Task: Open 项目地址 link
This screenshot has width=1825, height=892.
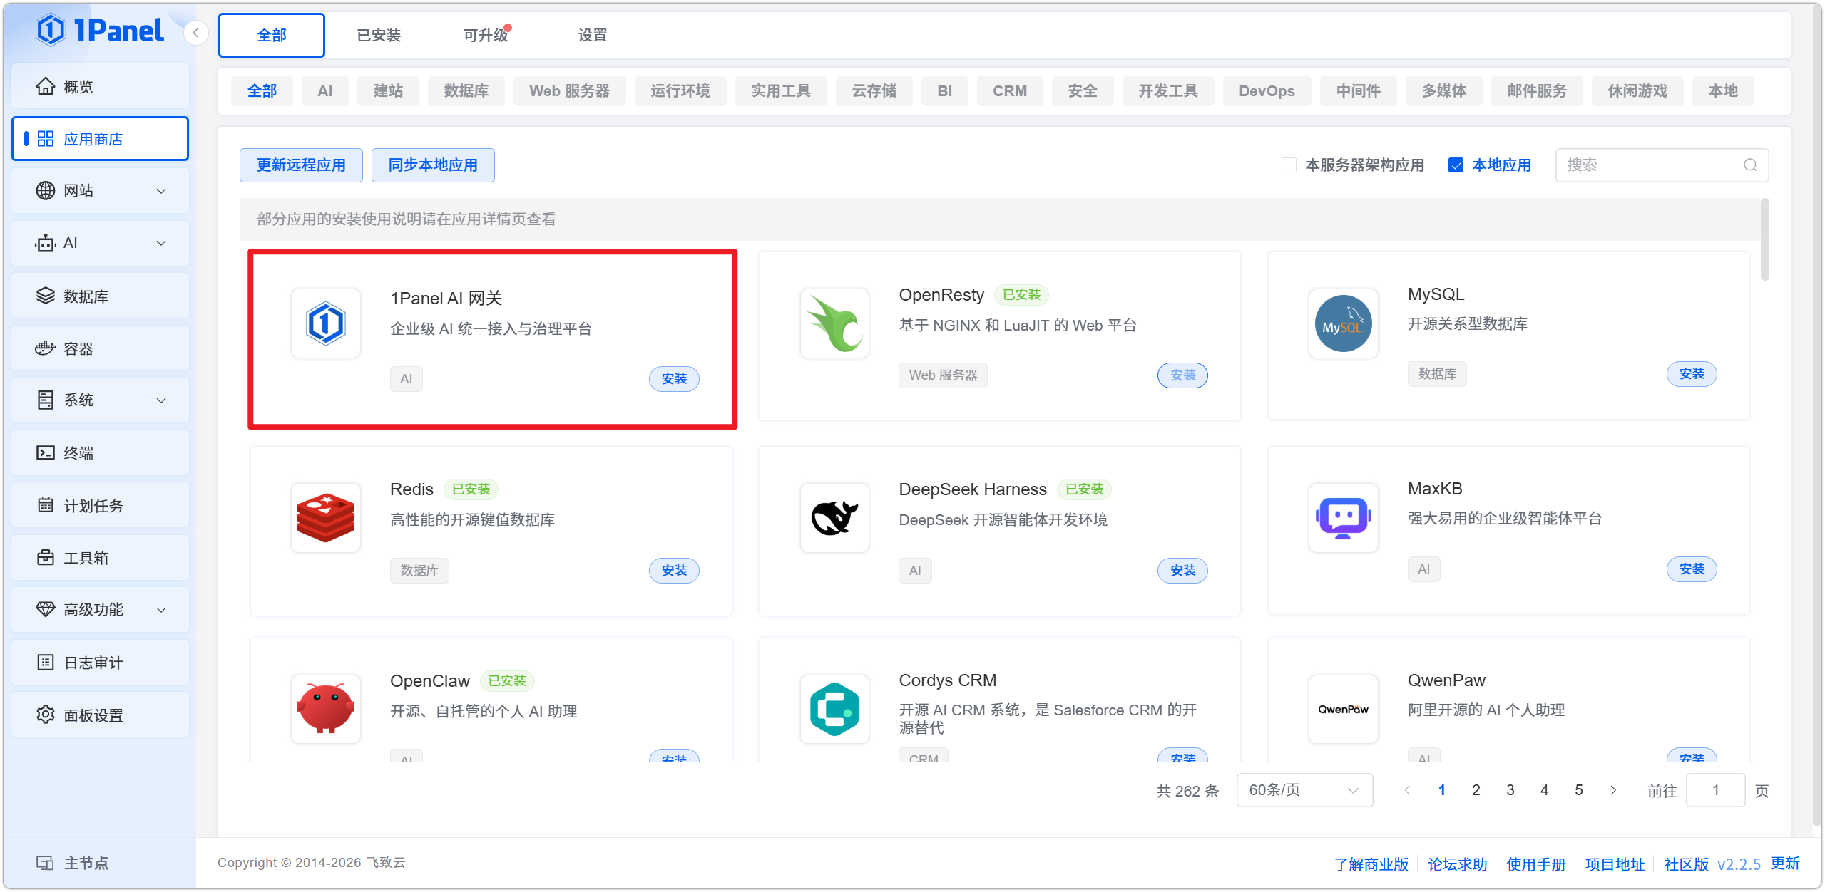Action: [1615, 864]
